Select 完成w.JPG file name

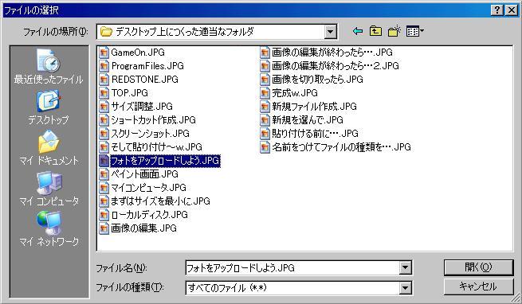[295, 93]
